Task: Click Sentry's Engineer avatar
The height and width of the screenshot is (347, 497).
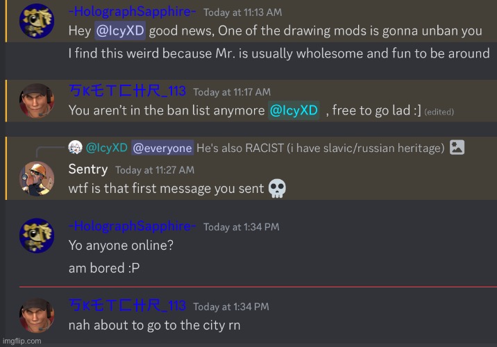Action: pos(37,179)
